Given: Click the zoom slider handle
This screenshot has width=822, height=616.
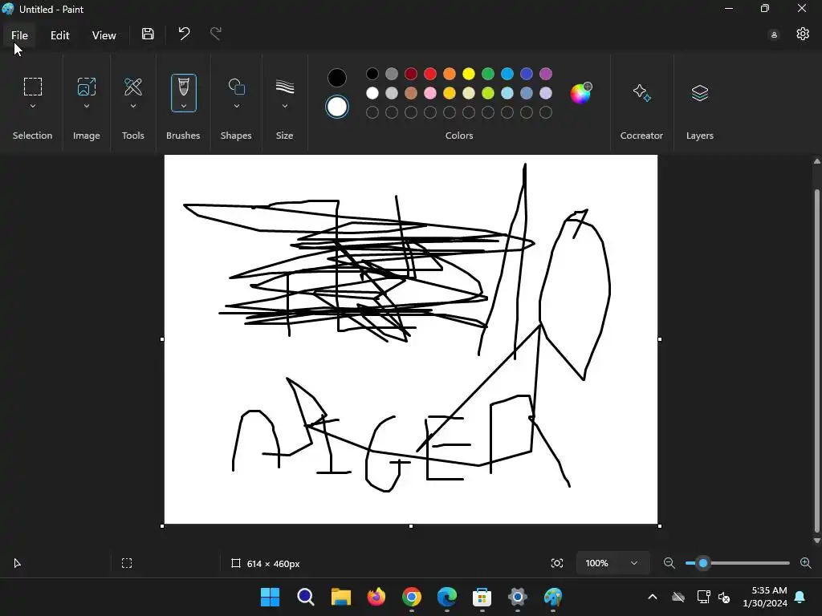Looking at the screenshot, I should (x=703, y=563).
